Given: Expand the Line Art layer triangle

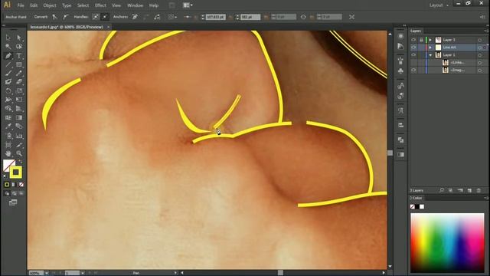Looking at the screenshot, I should point(430,48).
